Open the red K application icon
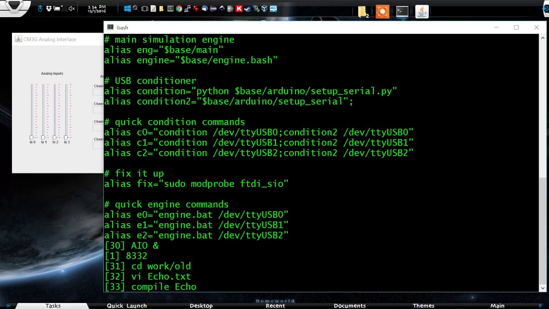This screenshot has height=309, width=549. tap(239, 9)
